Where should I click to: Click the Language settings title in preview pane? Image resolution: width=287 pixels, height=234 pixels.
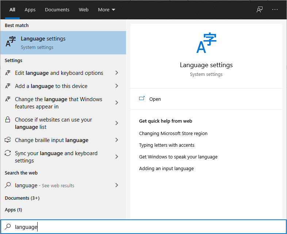coord(206,65)
